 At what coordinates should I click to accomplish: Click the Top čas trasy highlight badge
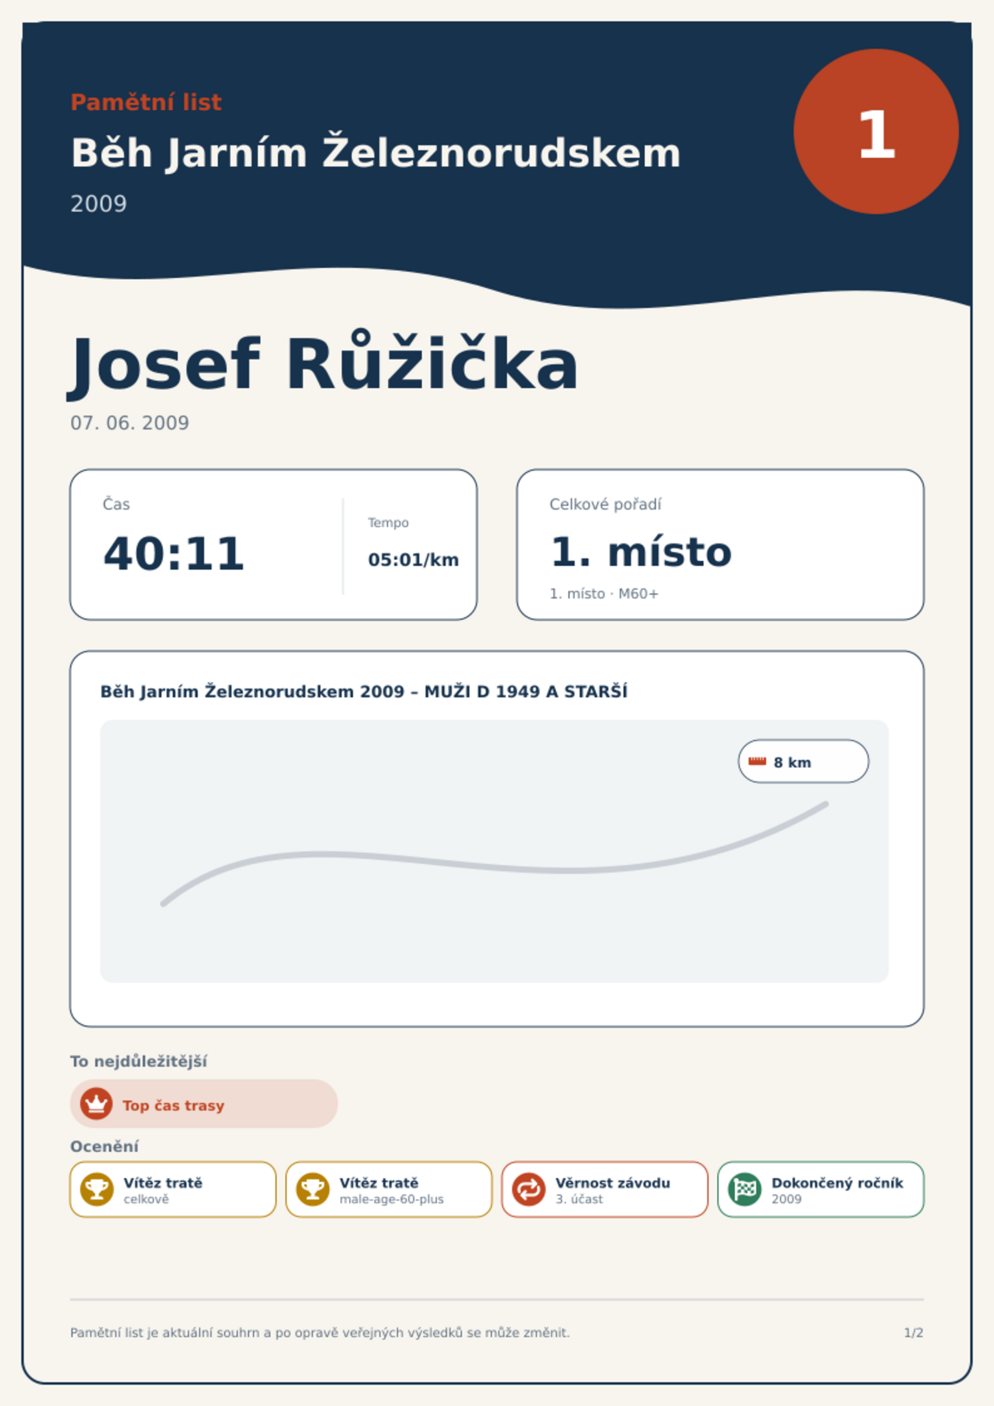pos(204,1104)
